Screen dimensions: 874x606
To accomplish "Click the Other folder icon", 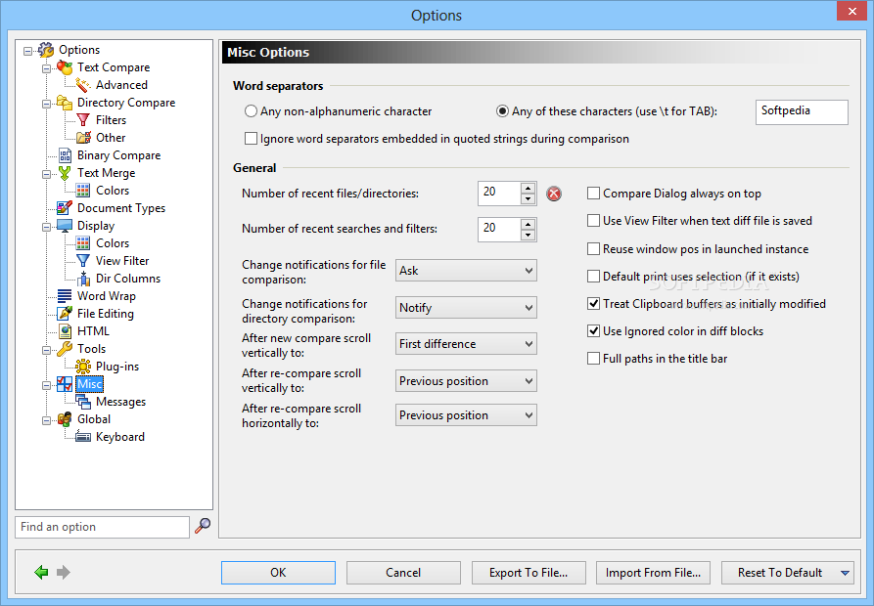I will [83, 138].
